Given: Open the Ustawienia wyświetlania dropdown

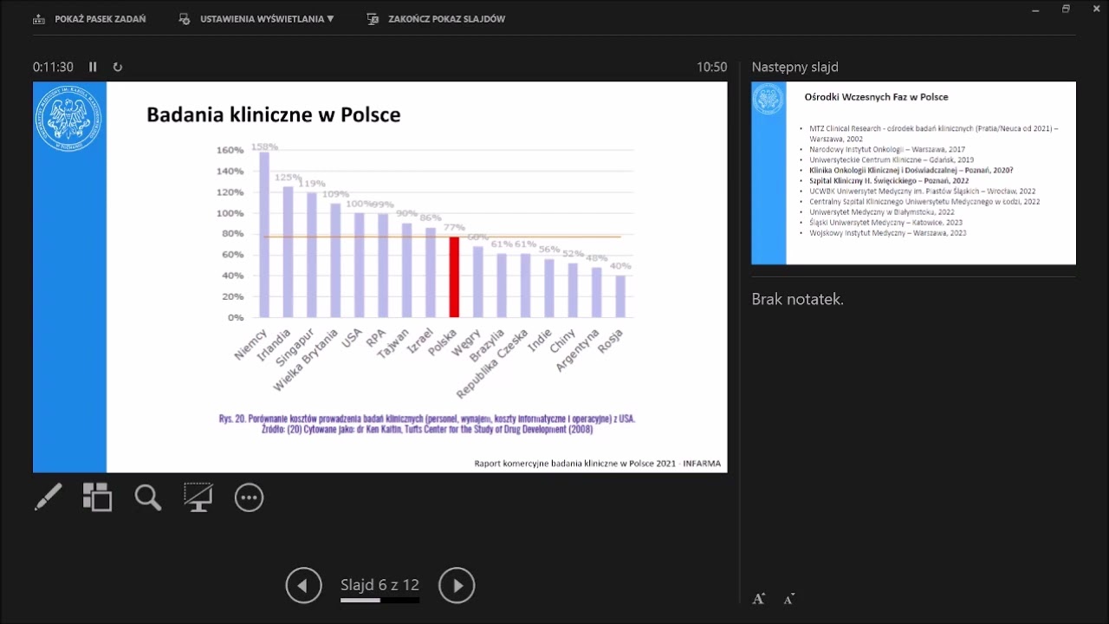Looking at the screenshot, I should coord(256,19).
